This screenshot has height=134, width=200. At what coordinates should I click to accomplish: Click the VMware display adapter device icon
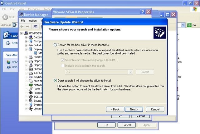35,53
